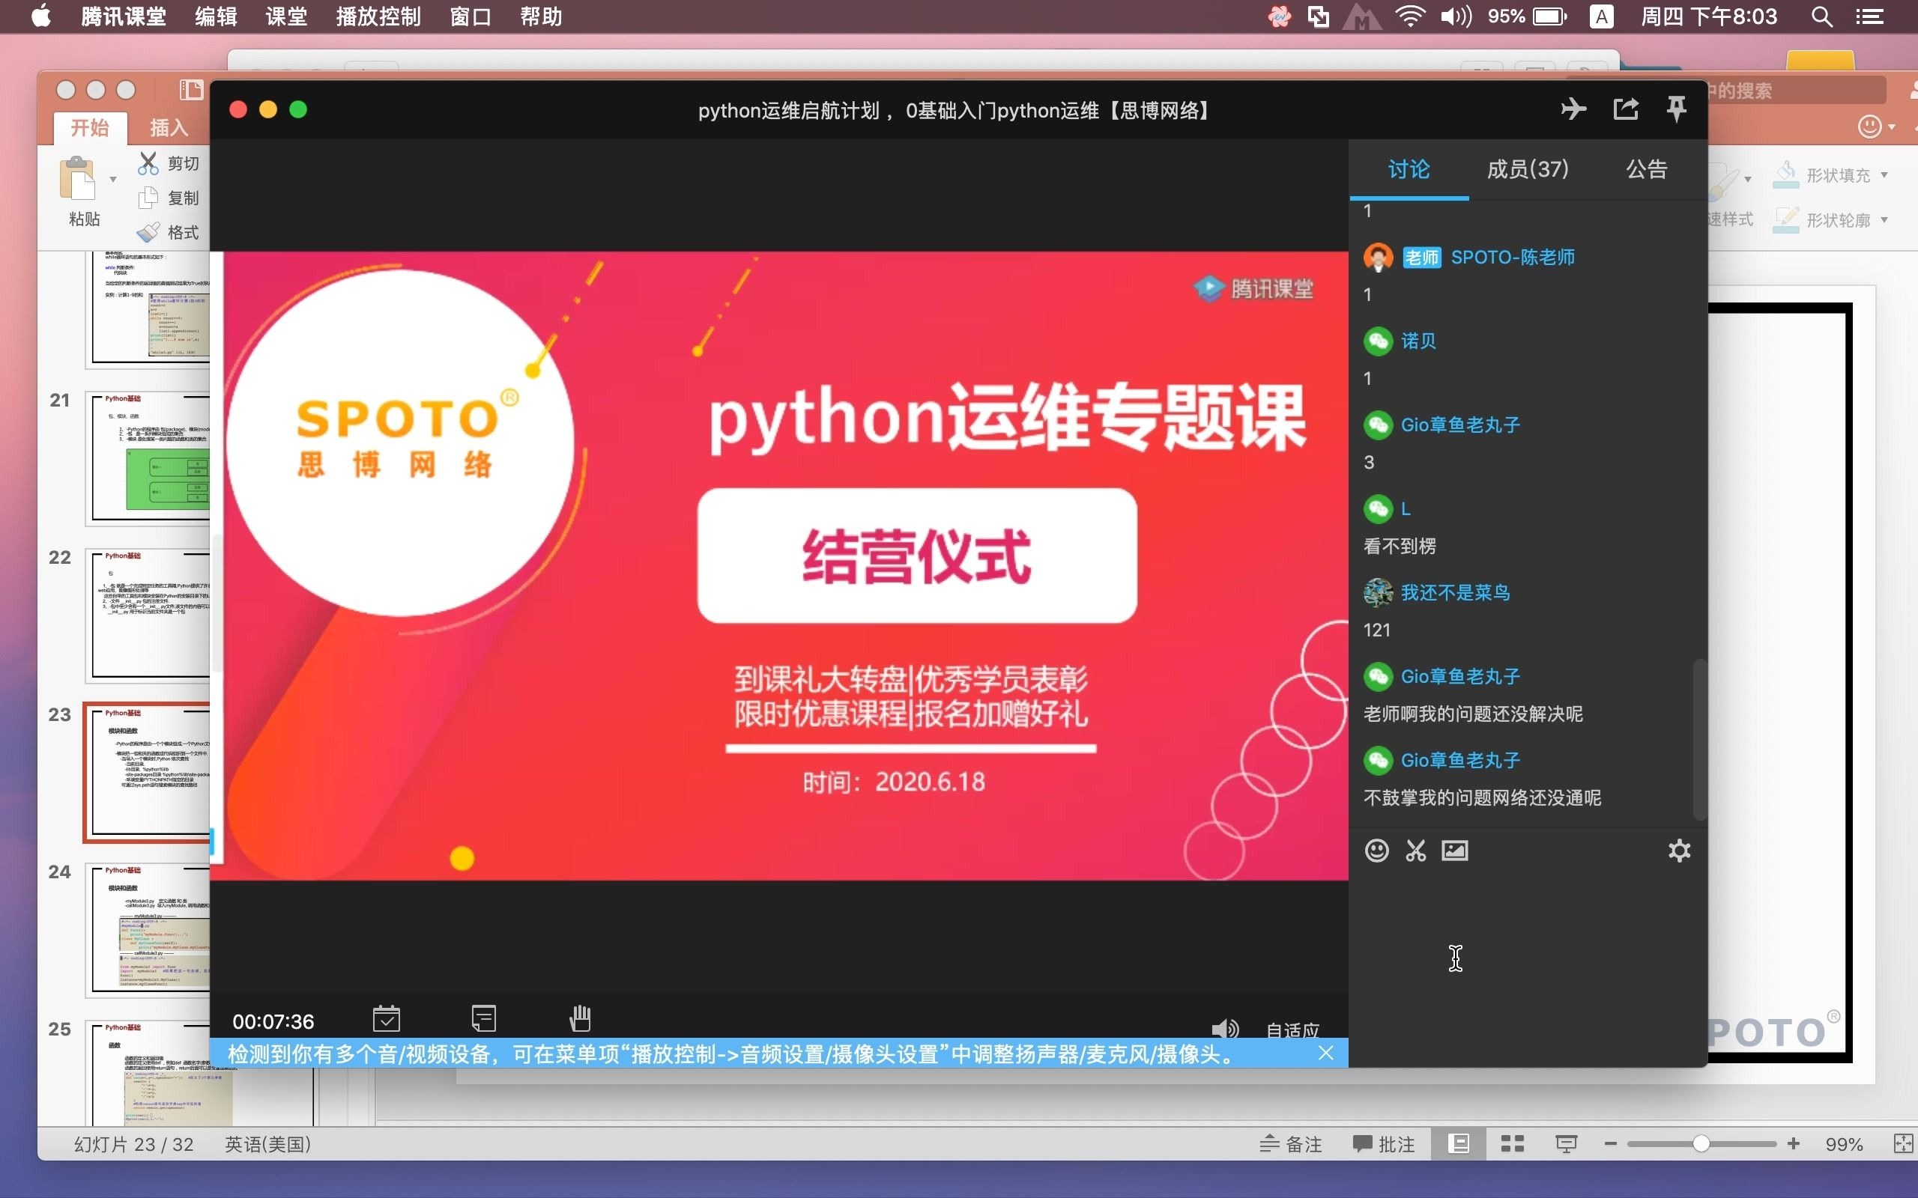This screenshot has height=1198, width=1918.
Task: Switch PowerPoint to slide sorter view
Action: click(1512, 1143)
